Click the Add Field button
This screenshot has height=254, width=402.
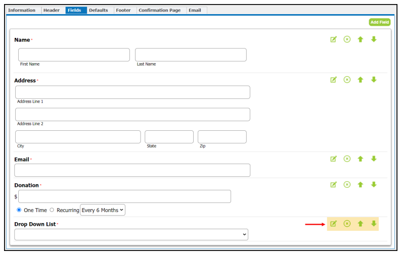[x=380, y=22]
